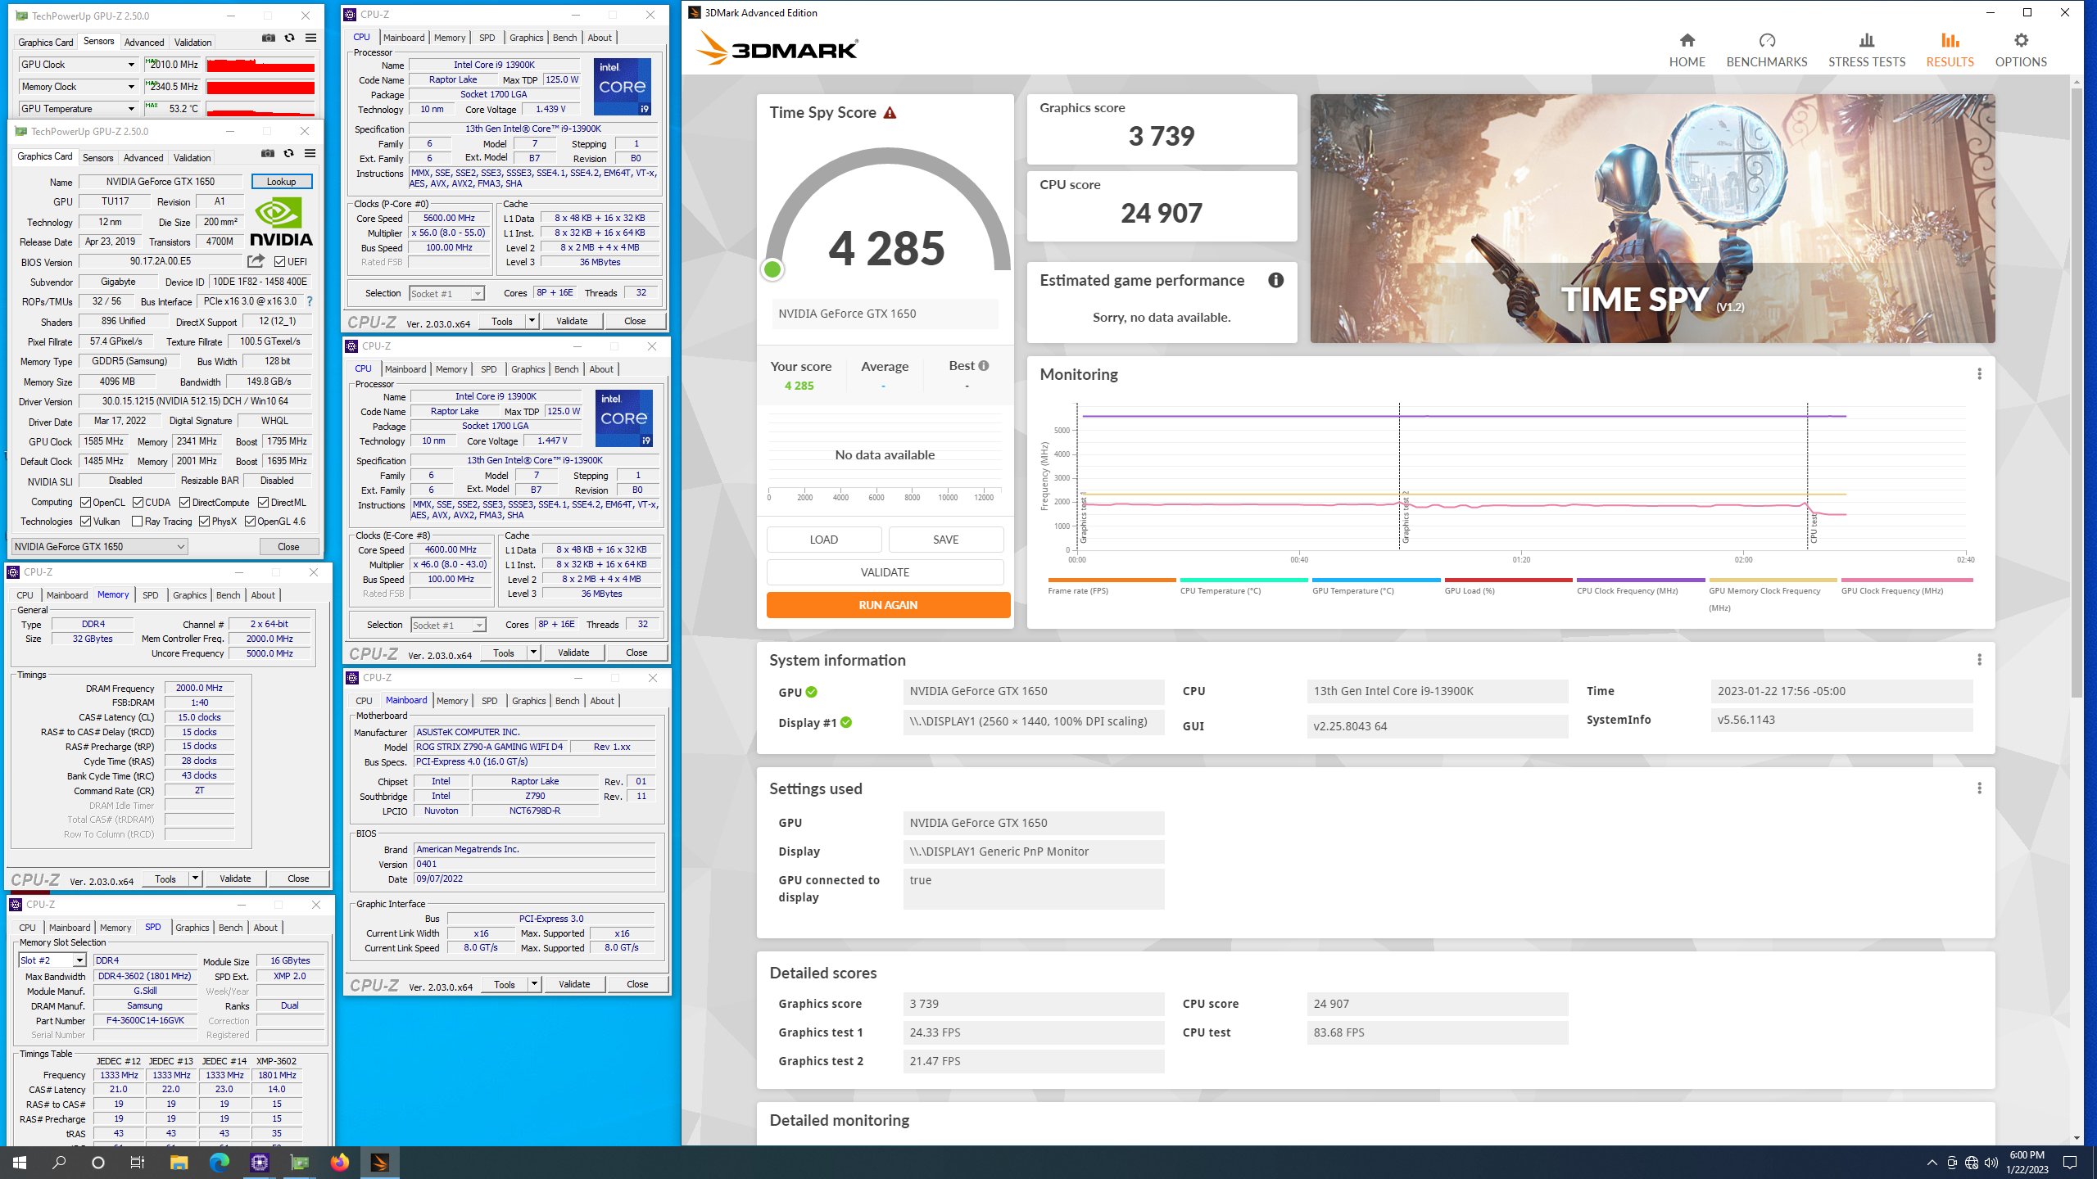
Task: Click BIOS Version share/export icon
Action: pos(256,261)
